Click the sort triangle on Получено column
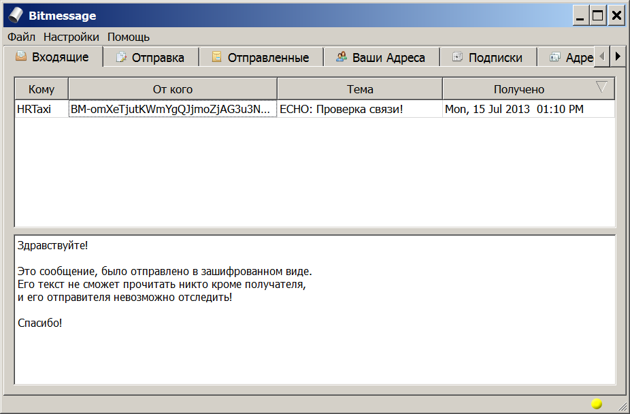 [601, 87]
